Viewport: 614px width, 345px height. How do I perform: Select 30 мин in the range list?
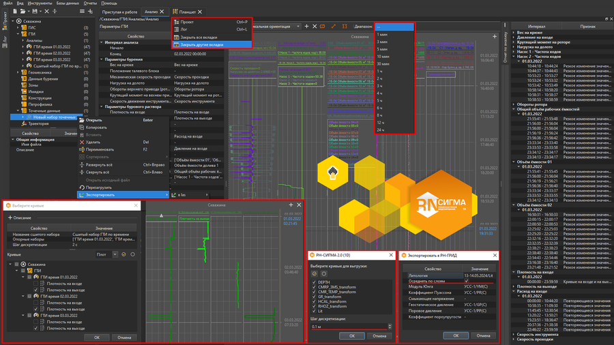(383, 63)
